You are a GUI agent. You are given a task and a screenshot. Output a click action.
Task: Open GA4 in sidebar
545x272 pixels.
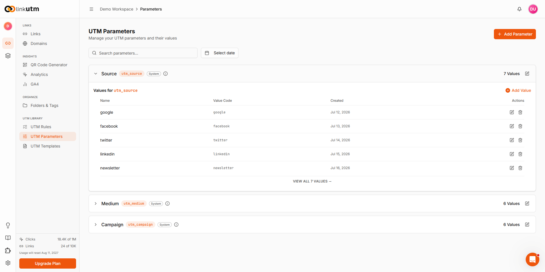[48, 84]
